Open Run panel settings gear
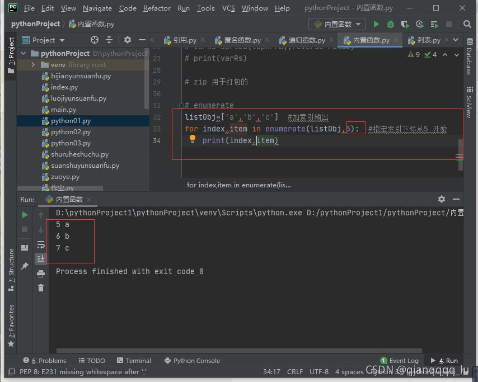Image resolution: width=478 pixels, height=382 pixels. [x=442, y=199]
